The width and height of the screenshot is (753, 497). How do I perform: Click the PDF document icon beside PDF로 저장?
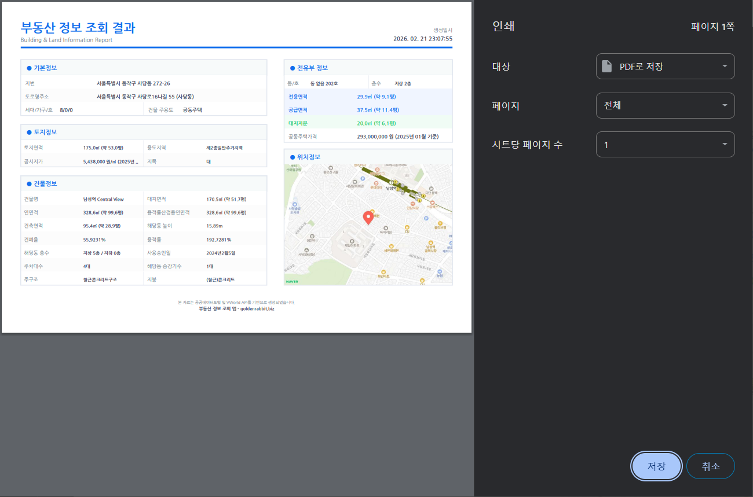[x=607, y=66]
